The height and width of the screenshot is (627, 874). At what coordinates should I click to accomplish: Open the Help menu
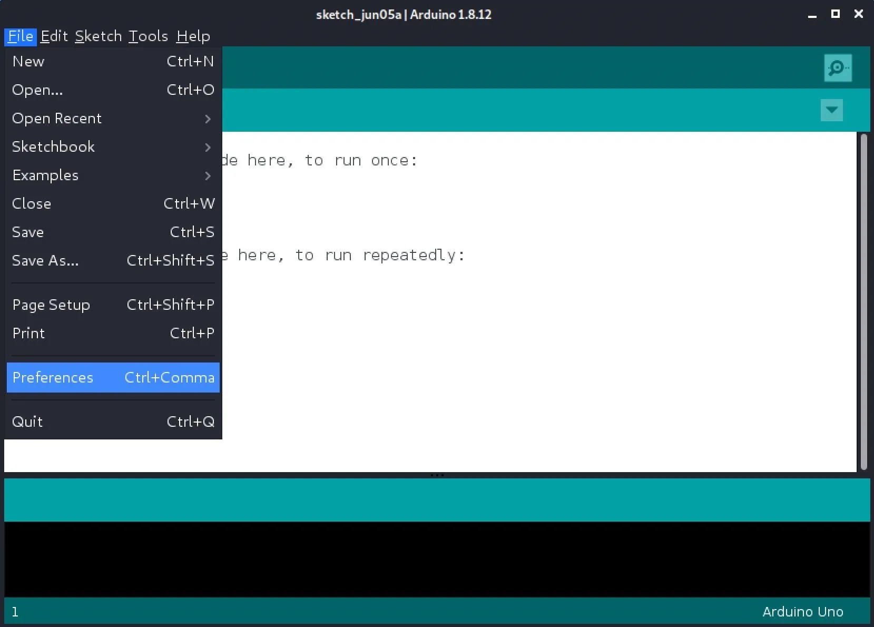(x=193, y=36)
